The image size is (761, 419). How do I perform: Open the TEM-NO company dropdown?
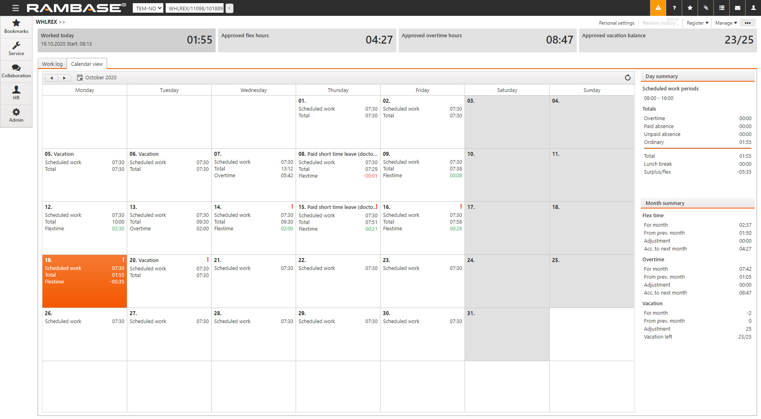[148, 8]
